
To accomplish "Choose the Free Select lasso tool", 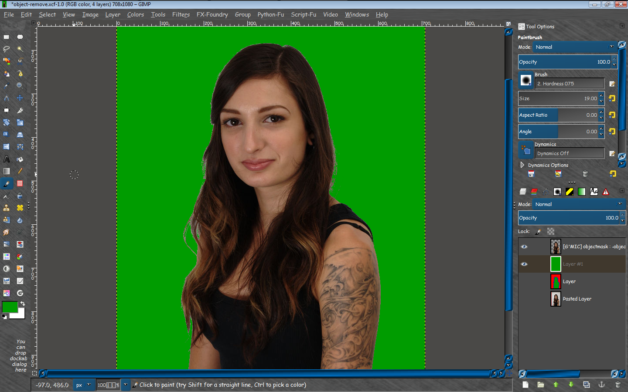I will (x=7, y=49).
